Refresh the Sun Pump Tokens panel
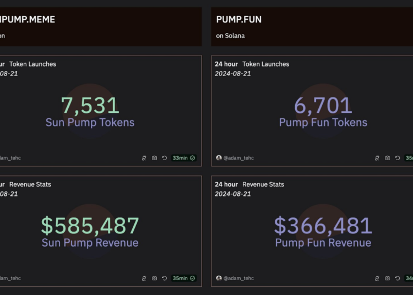Screen dimensions: 413x295 [164, 158]
